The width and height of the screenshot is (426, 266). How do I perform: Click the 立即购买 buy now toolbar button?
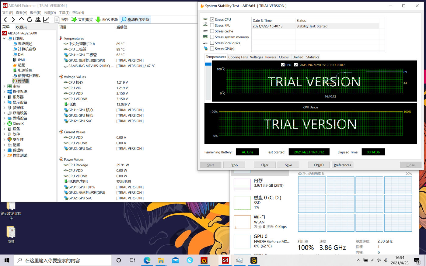pyautogui.click(x=82, y=20)
